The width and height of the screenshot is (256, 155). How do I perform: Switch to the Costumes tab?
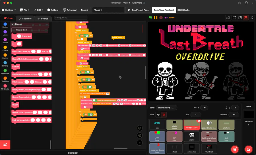point(25,18)
